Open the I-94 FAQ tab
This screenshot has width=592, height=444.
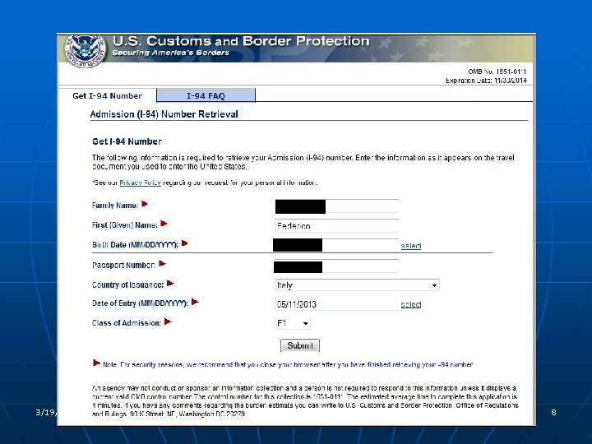point(206,96)
